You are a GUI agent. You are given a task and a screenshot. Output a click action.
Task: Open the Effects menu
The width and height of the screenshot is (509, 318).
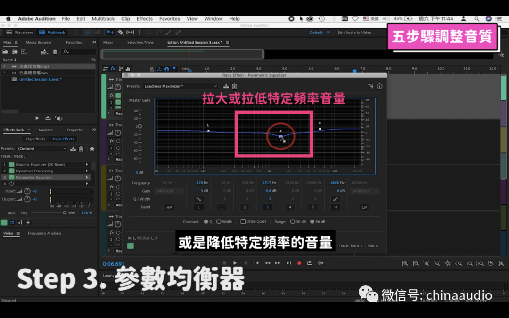(145, 19)
